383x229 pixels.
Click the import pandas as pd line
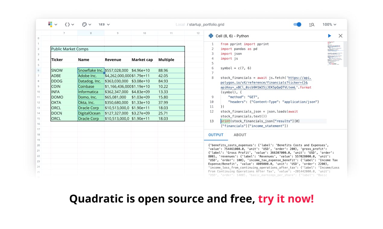[239, 49]
